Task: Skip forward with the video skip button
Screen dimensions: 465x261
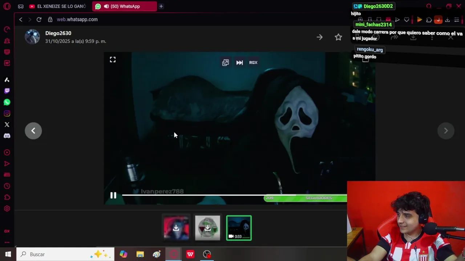Action: pyautogui.click(x=239, y=62)
